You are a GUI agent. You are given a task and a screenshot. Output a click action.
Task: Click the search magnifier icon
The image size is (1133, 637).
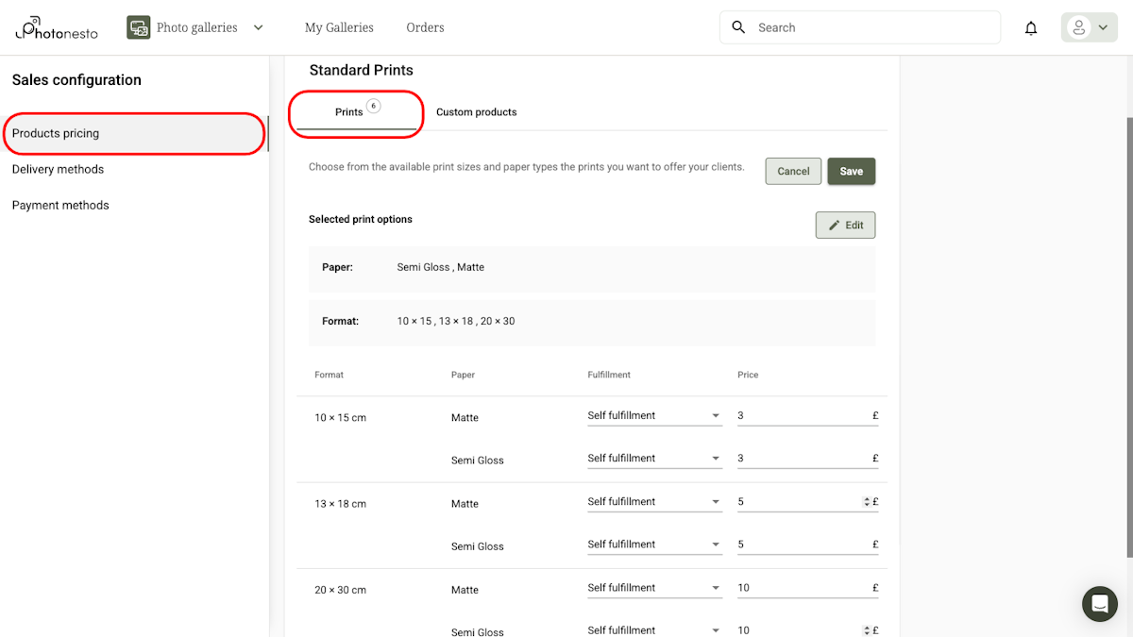pyautogui.click(x=738, y=27)
